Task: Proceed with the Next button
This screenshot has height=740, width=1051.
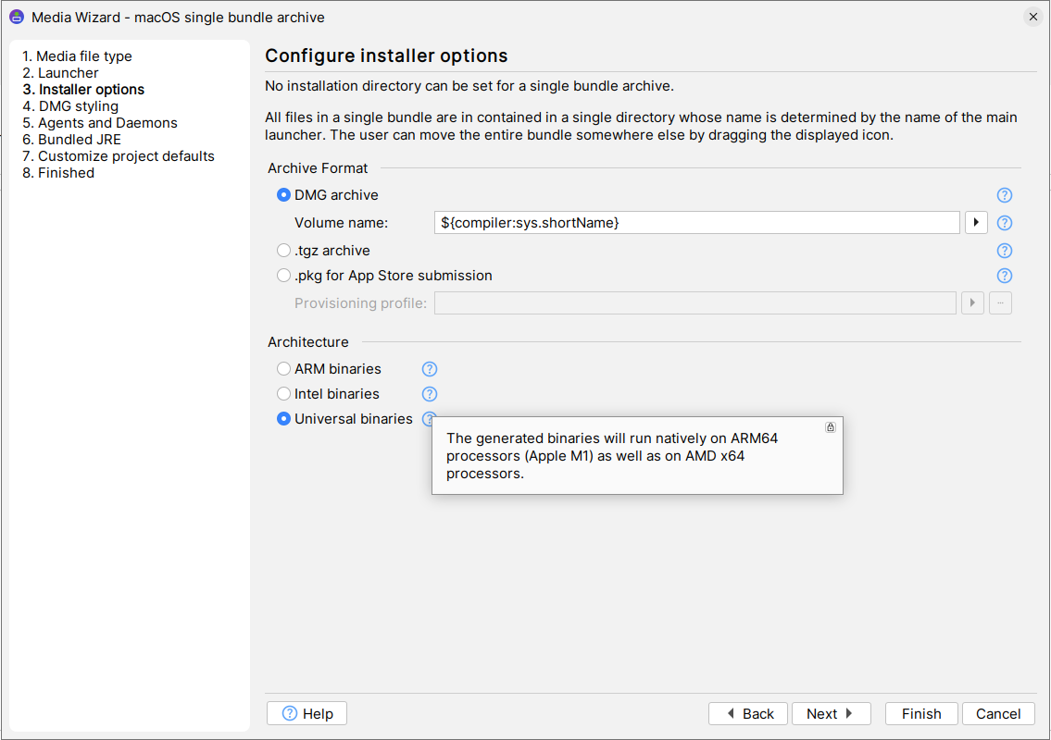Action: click(x=832, y=713)
